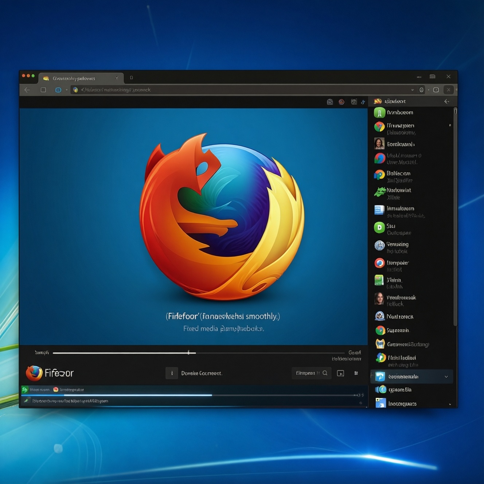This screenshot has height=484, width=484.
Task: Open the small dropdown arrow before the address bar
Action: (x=67, y=90)
